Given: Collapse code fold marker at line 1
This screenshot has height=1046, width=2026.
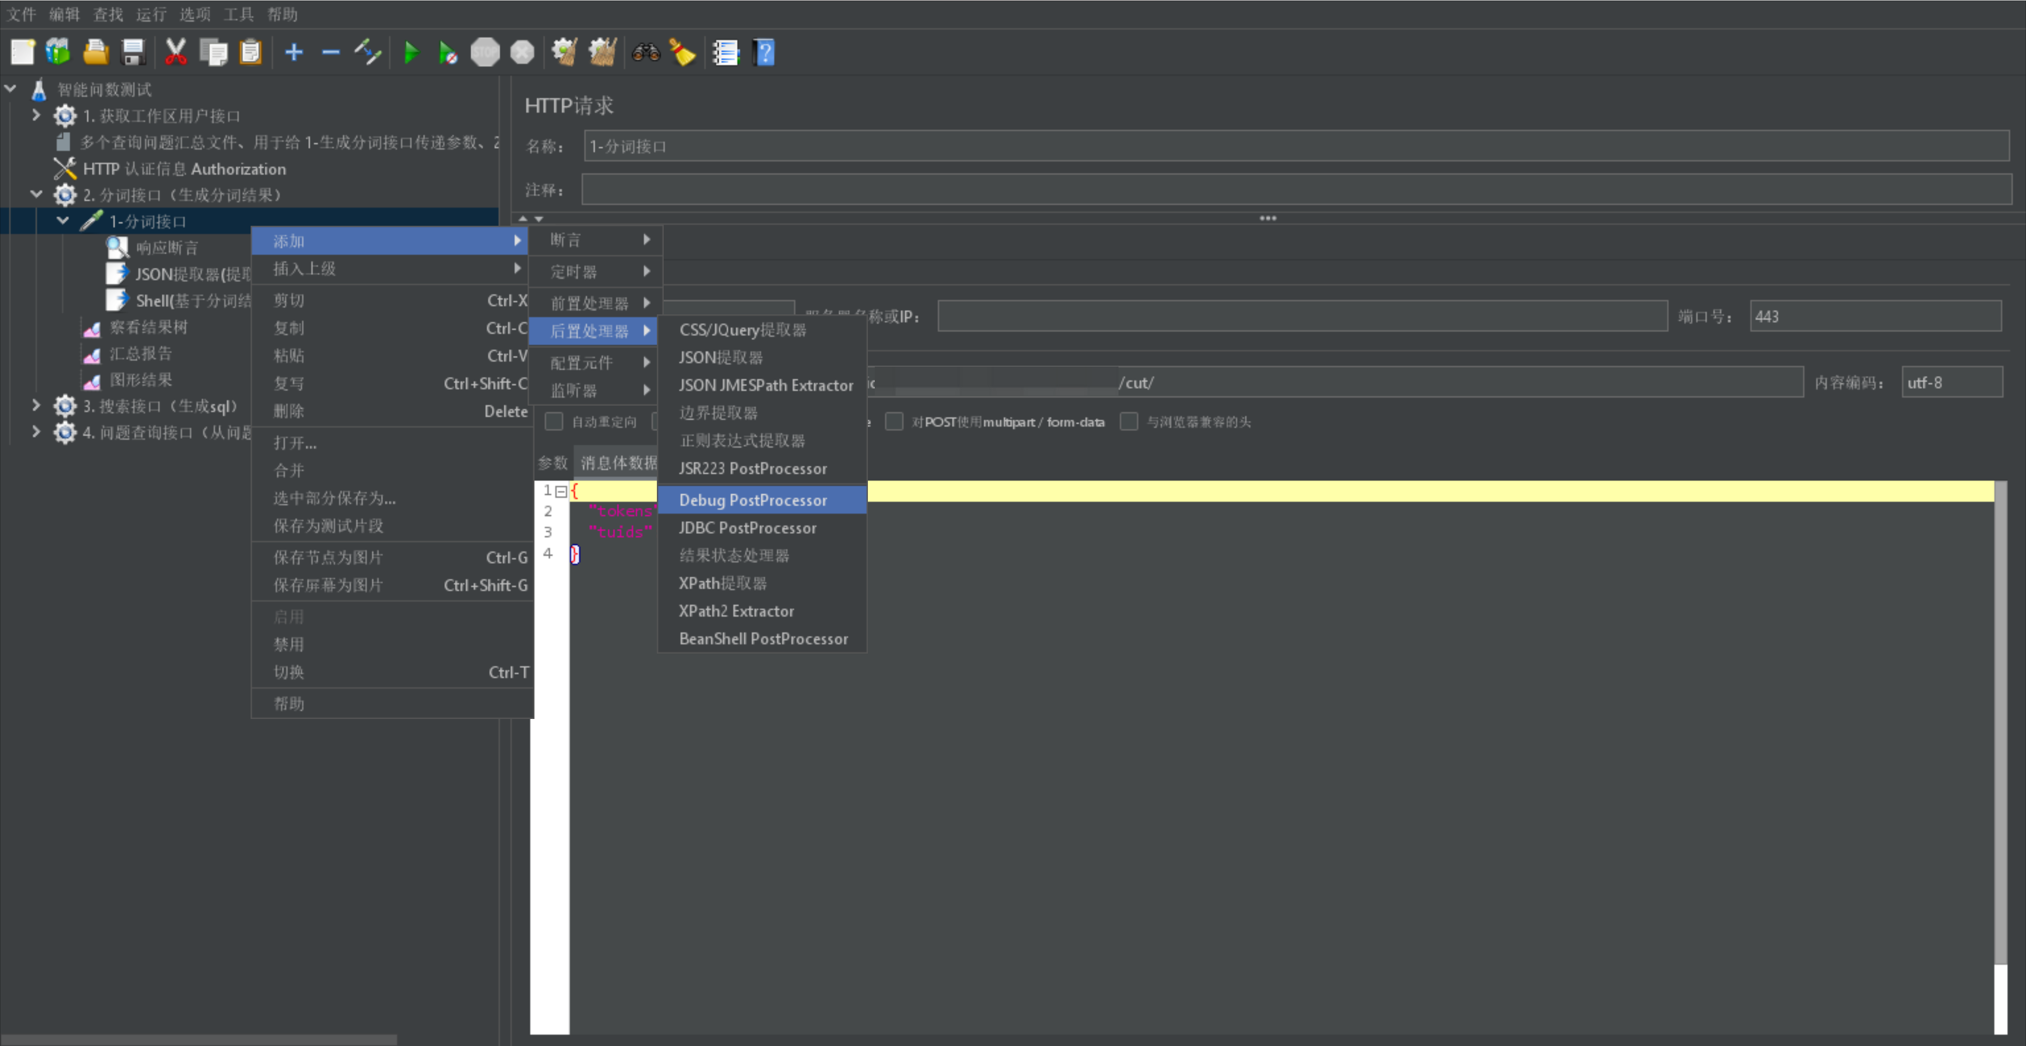Looking at the screenshot, I should click(561, 492).
